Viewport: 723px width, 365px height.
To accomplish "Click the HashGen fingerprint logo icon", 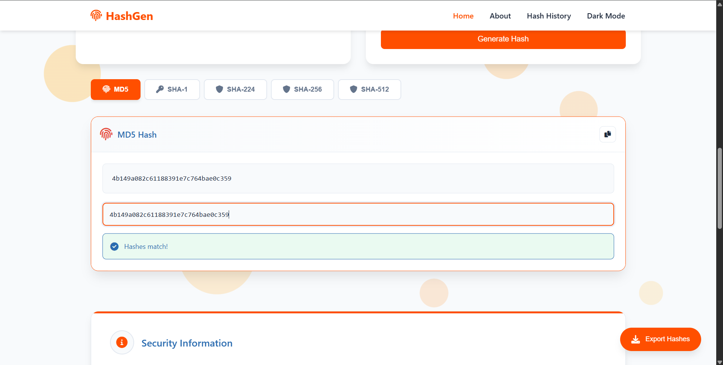I will [x=96, y=15].
